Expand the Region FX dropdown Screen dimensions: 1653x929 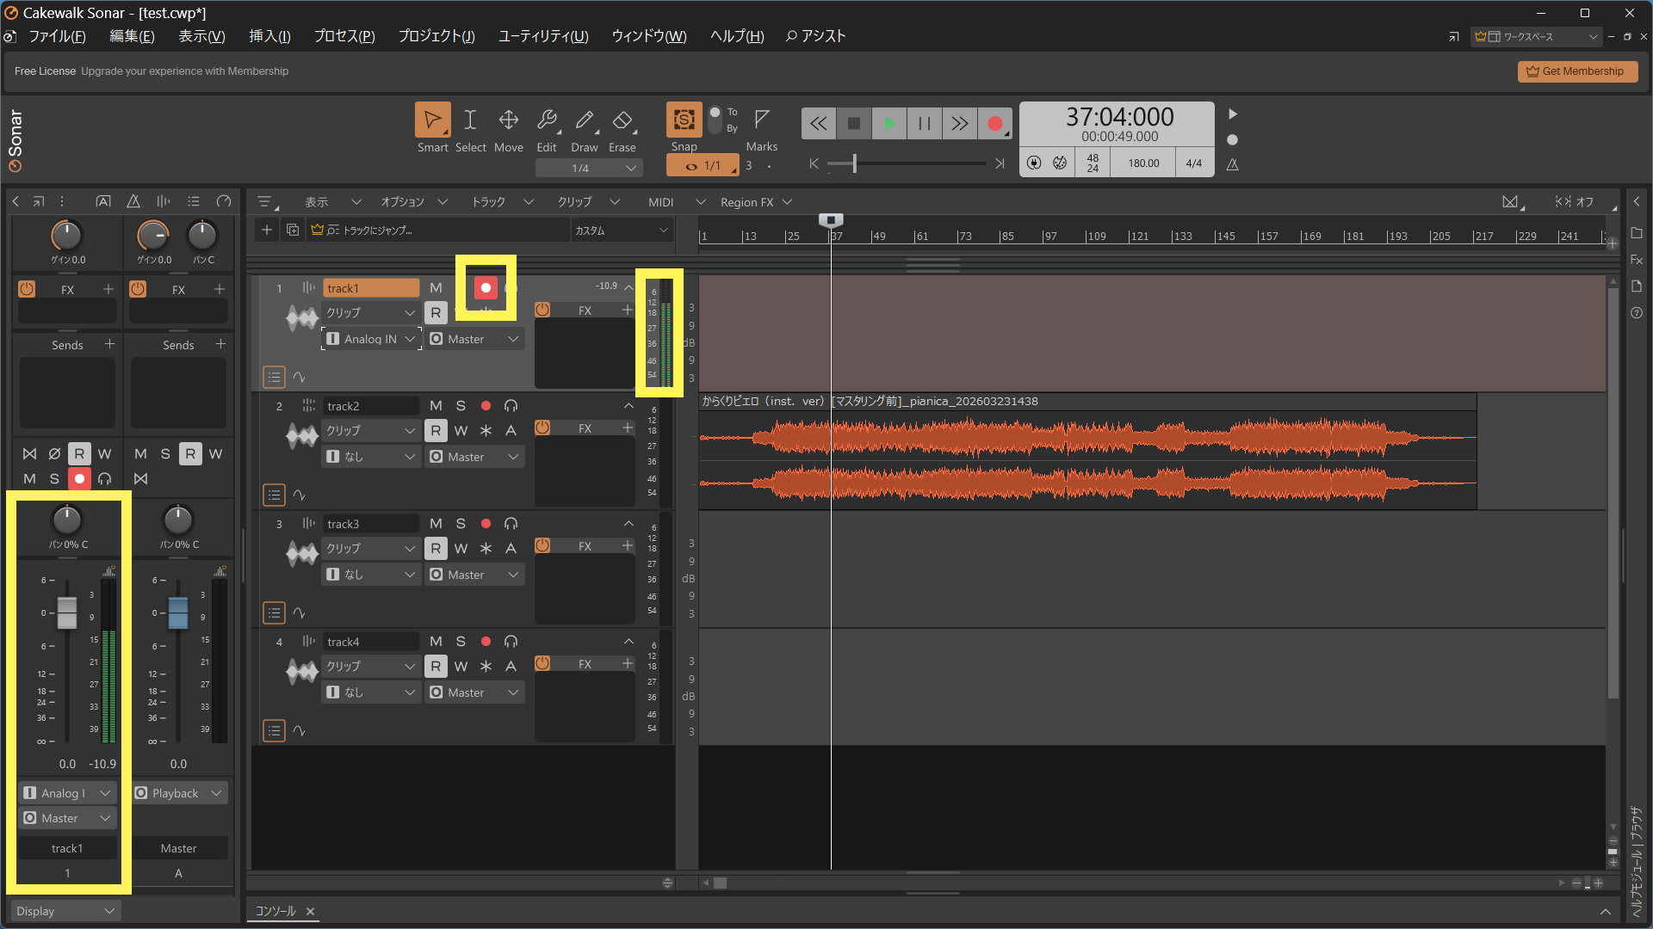[756, 202]
